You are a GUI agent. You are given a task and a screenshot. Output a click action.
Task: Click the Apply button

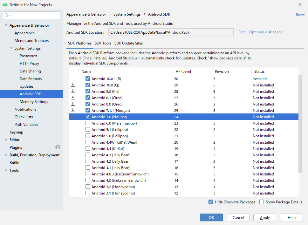[x=265, y=217]
